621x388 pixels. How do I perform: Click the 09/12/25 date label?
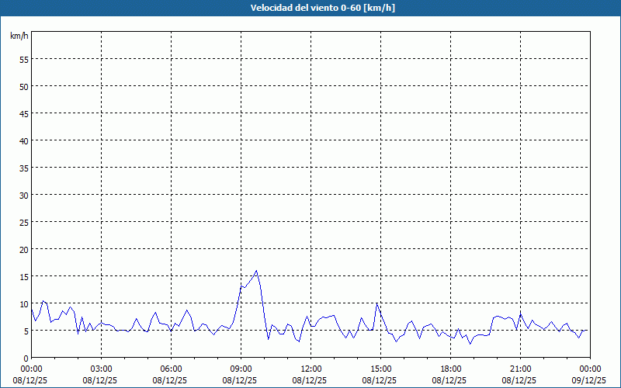[589, 381]
